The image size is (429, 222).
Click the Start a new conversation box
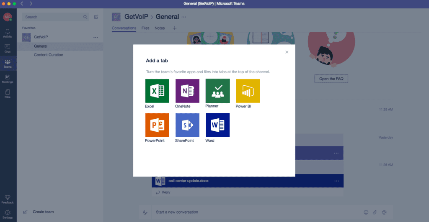coord(257,212)
